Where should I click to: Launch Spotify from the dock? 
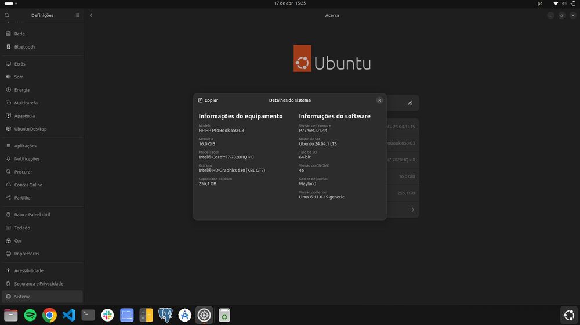[x=30, y=315]
